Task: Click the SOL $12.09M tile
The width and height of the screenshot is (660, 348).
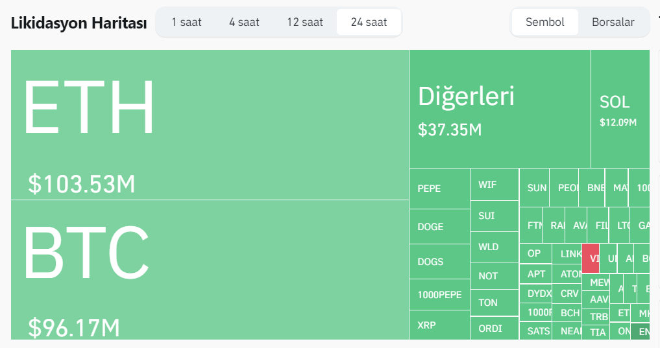Action: tap(619, 109)
